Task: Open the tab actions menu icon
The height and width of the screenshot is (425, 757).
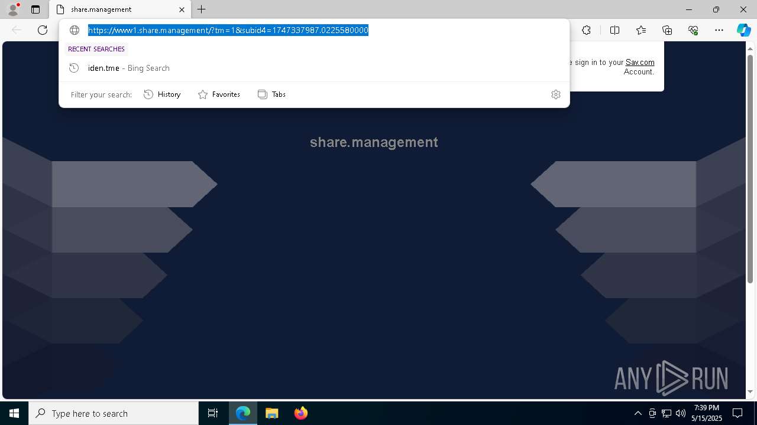Action: click(35, 9)
